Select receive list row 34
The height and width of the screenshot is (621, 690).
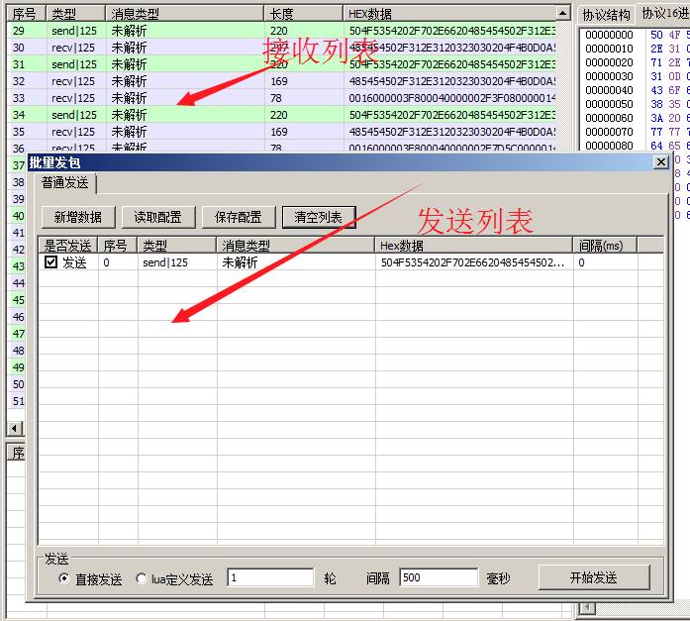click(281, 115)
